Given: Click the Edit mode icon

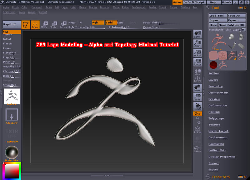Looking at the screenshot, I should coord(26,25).
